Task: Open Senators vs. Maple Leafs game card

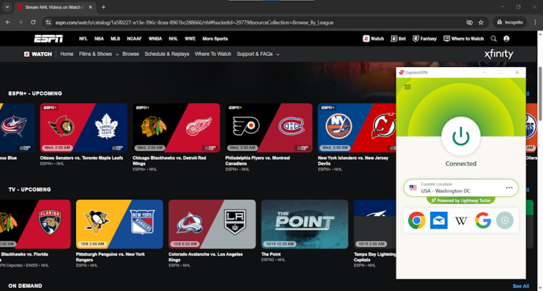Action: pyautogui.click(x=84, y=128)
